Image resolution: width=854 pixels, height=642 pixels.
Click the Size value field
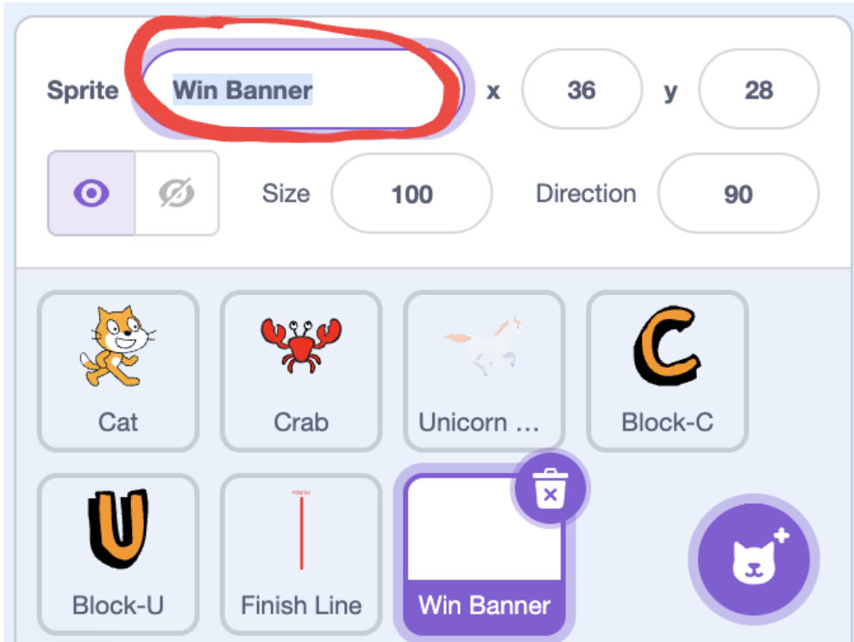[411, 193]
